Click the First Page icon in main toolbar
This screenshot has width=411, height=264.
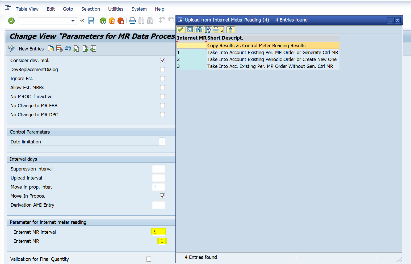pos(162,20)
